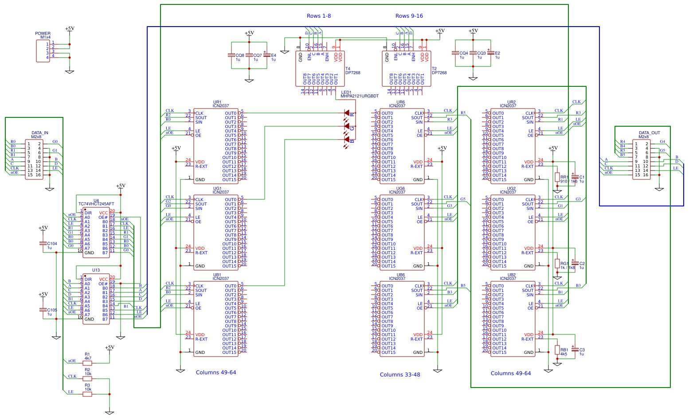This screenshot has height=419, width=689.
Task: Select the "4k7" value of R1
Action: 88,358
